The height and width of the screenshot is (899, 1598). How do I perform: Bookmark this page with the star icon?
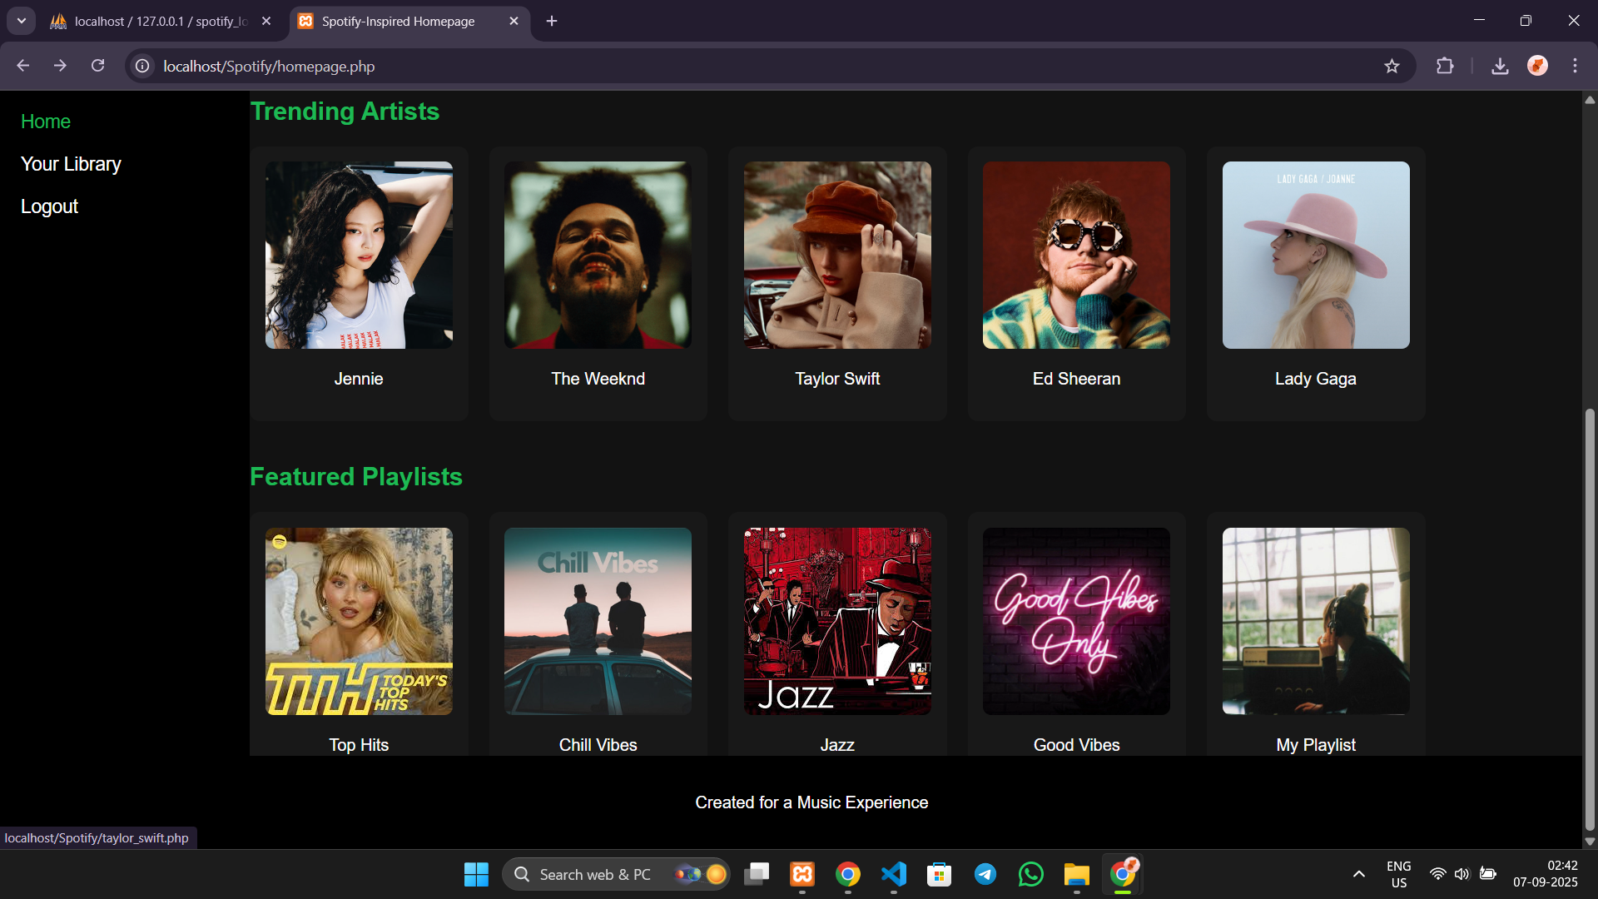pos(1392,66)
